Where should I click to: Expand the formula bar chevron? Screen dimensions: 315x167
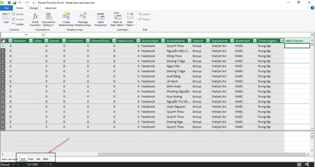point(312,35)
